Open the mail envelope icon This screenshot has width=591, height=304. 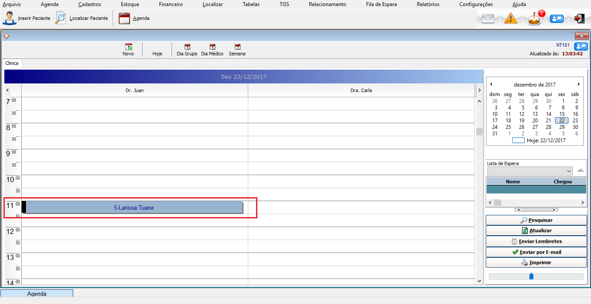(x=488, y=19)
